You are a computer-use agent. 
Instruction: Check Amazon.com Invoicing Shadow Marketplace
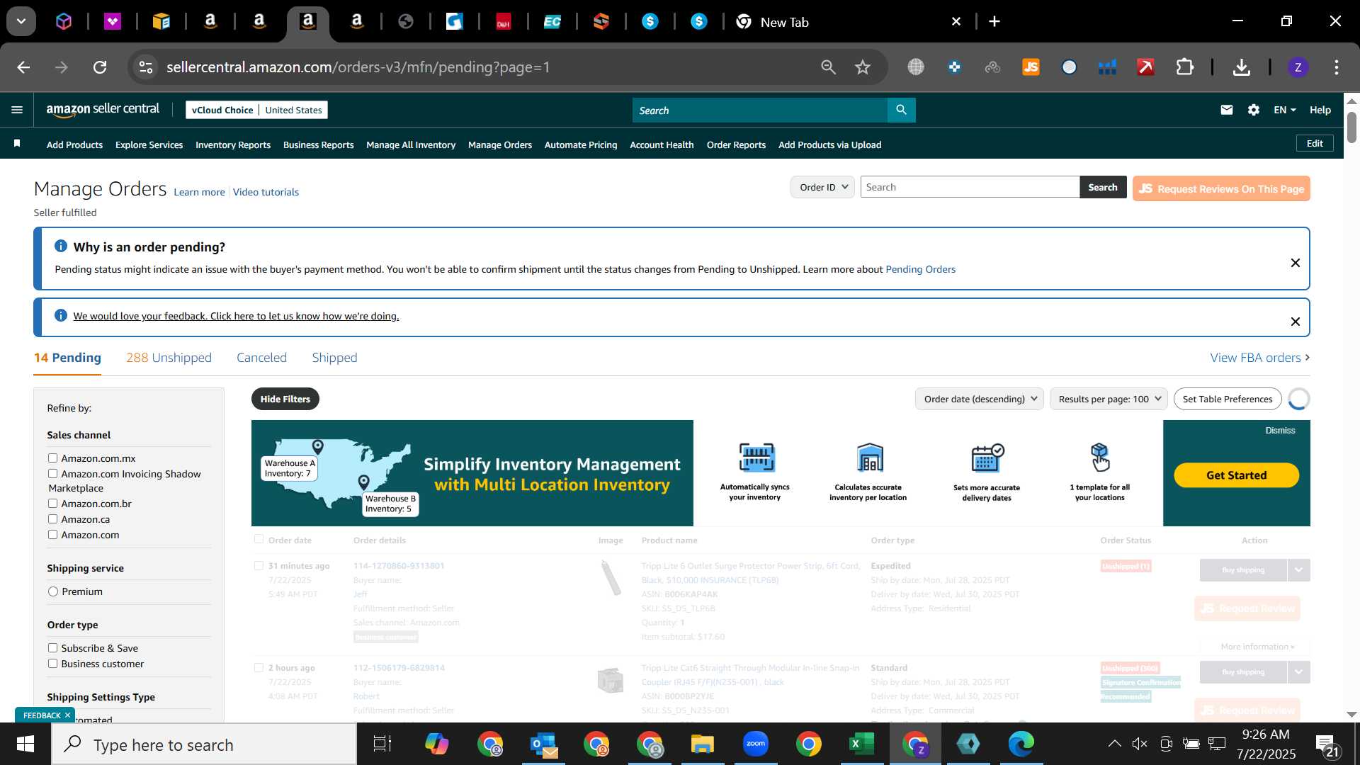[52, 474]
